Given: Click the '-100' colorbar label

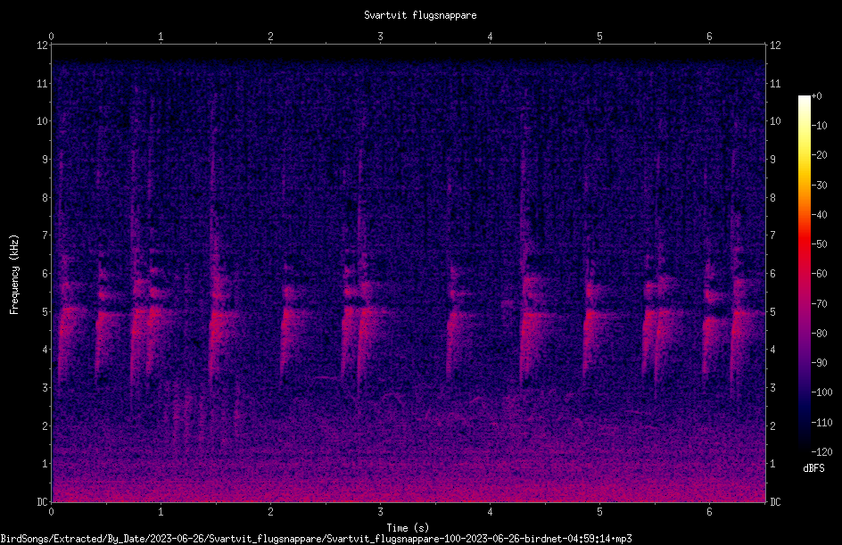Looking at the screenshot, I should pyautogui.click(x=821, y=392).
